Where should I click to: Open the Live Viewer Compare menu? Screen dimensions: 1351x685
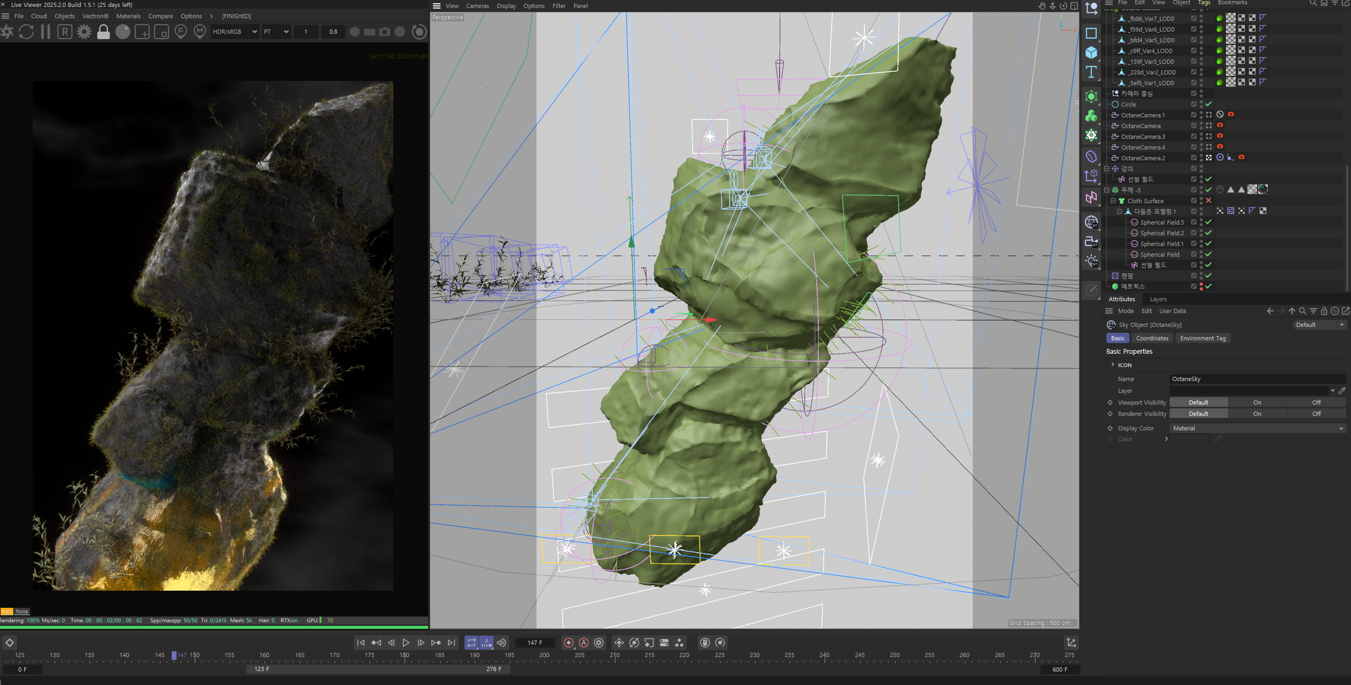tap(160, 16)
